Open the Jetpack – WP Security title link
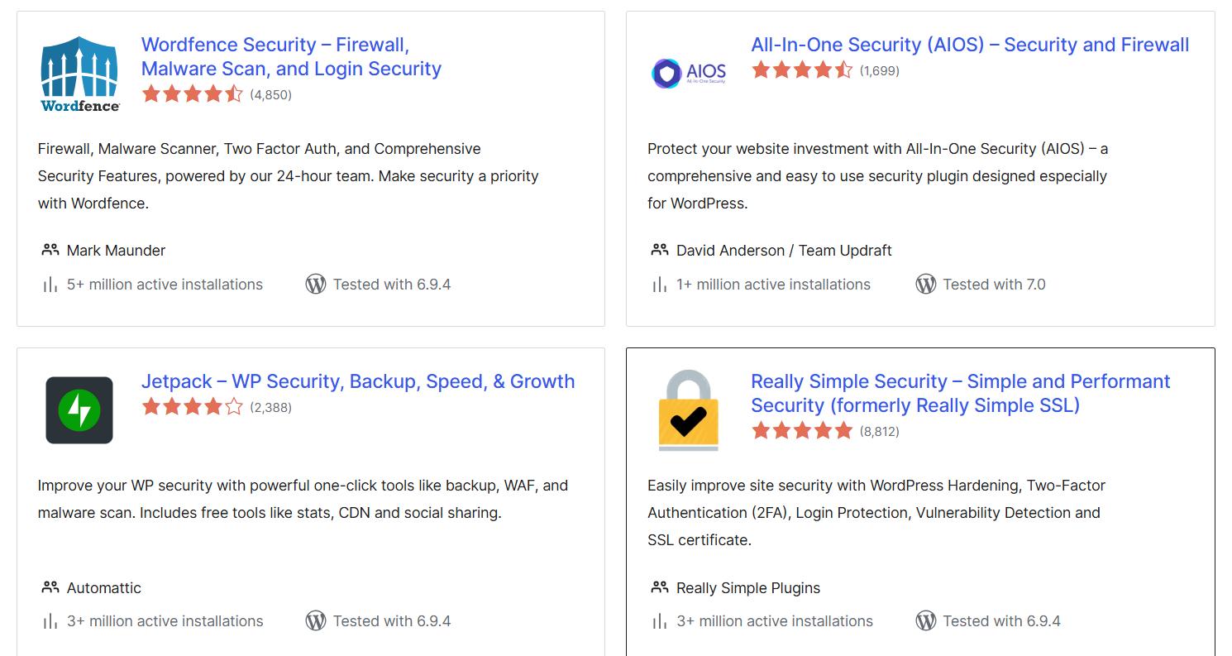Viewport: 1232px width, 656px height. tap(357, 381)
